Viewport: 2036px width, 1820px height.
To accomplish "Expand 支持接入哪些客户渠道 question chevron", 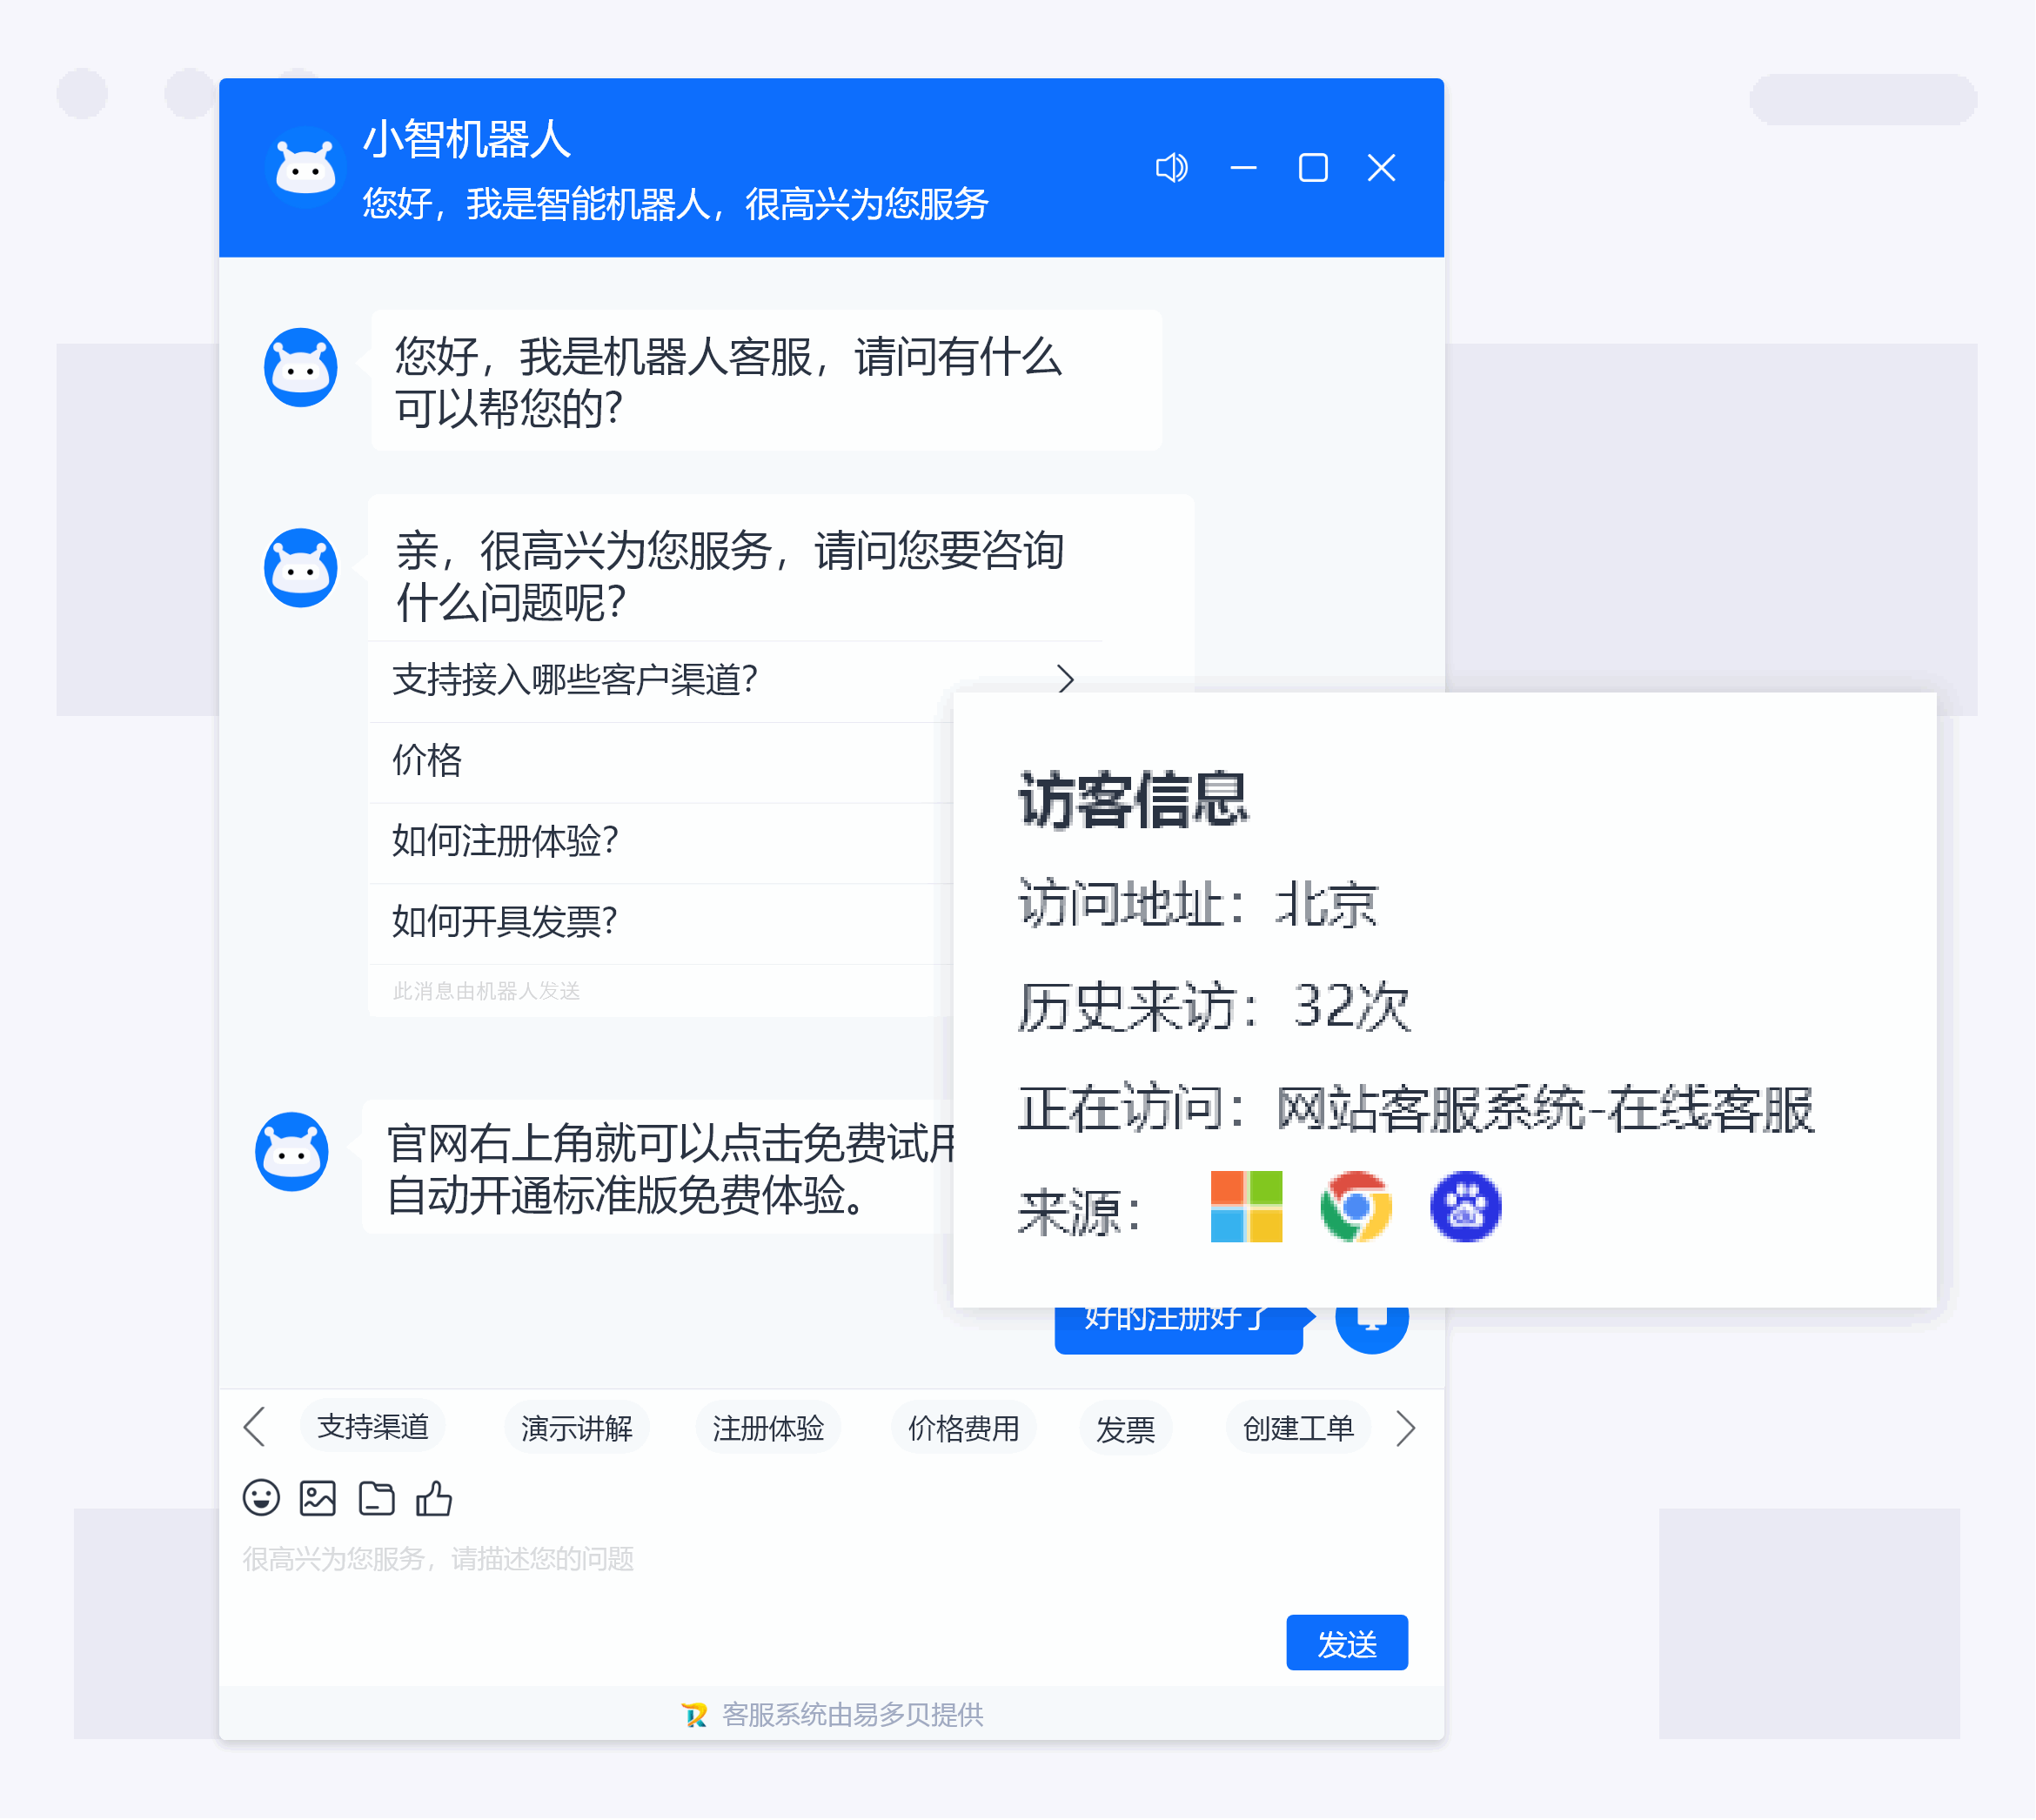I will pos(1065,680).
